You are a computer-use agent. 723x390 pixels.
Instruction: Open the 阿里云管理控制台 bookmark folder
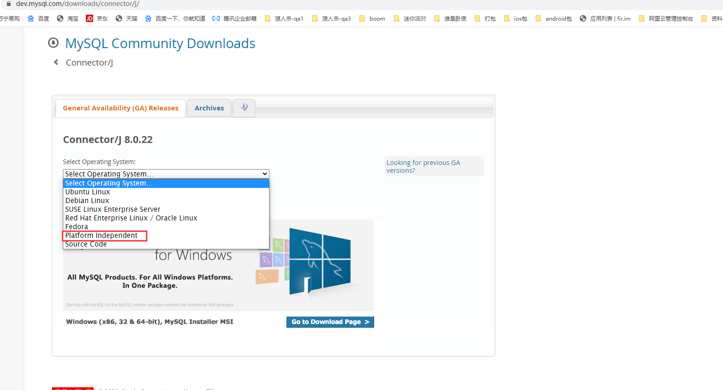coord(666,18)
